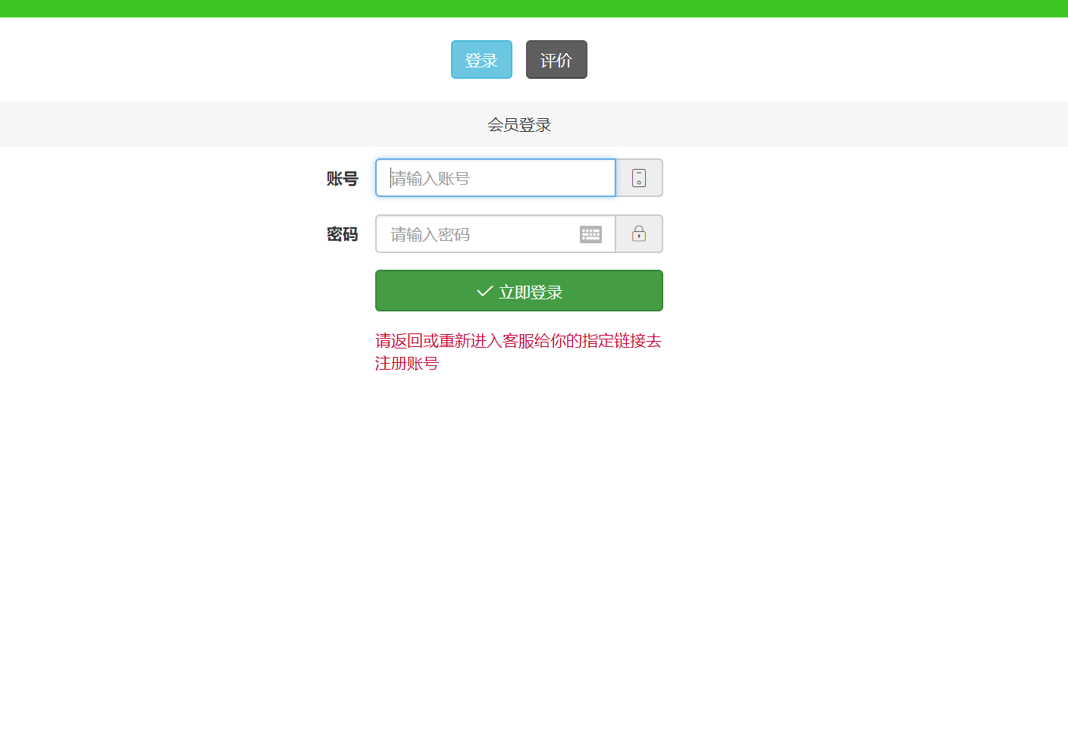Click the 请输入账号 placeholder text
Screen dimensions: 1068x741
pos(431,179)
